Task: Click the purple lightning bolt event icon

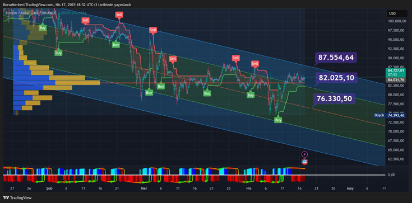Action: [304, 154]
